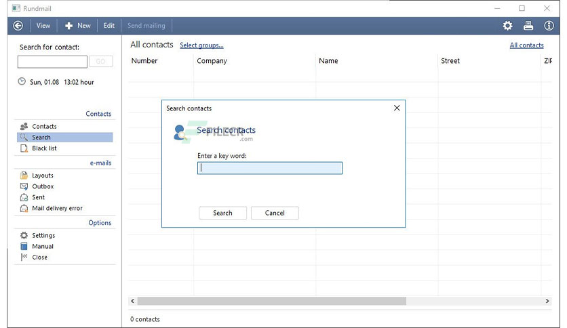Click the Rundmail app icon in title bar
Image resolution: width=567 pixels, height=328 pixels.
coord(16,8)
